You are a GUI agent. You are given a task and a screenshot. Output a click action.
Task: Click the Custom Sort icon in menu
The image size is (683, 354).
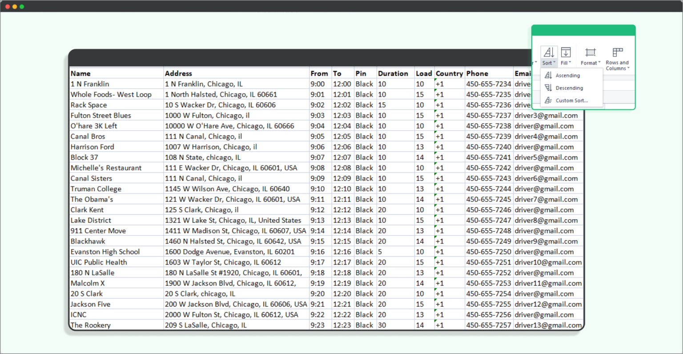(x=548, y=101)
